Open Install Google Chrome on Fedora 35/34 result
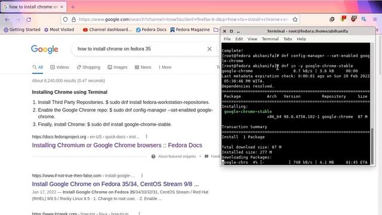Viewport: 382px width, 215px height. (115, 184)
